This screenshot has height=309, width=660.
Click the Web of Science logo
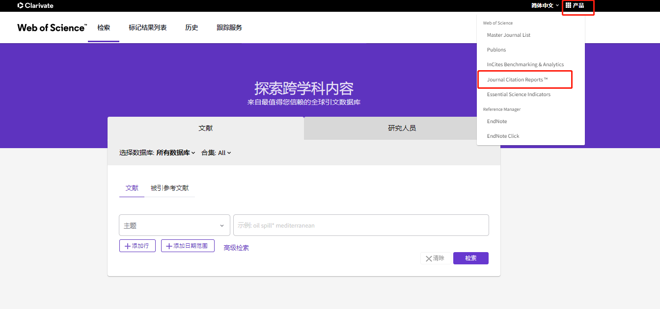[52, 27]
